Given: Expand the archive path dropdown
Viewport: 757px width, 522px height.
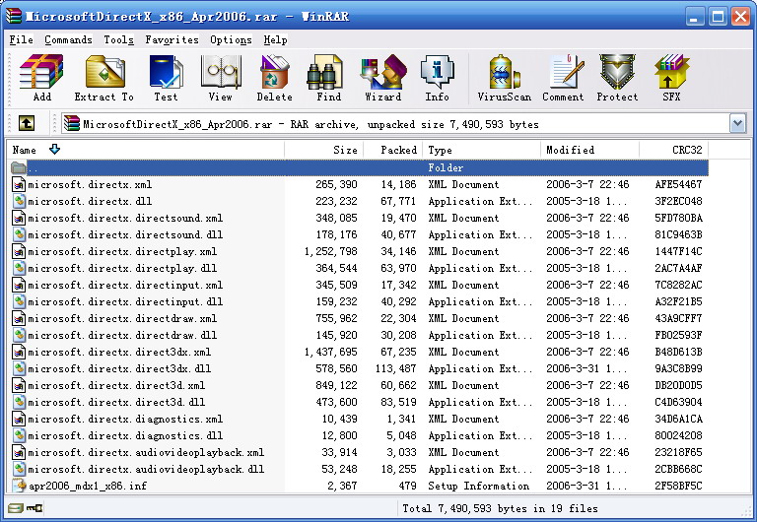Looking at the screenshot, I should pos(737,123).
